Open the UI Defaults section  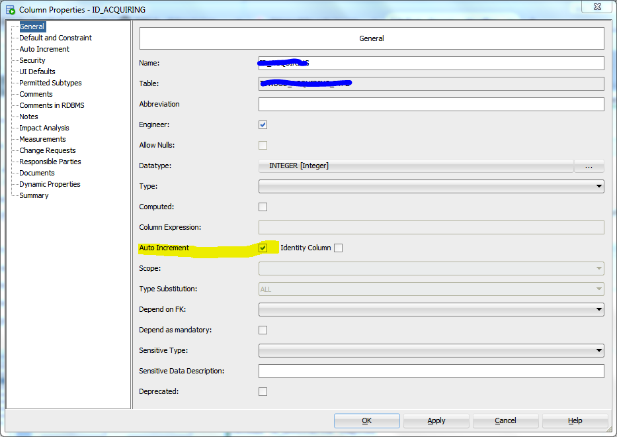(x=36, y=72)
